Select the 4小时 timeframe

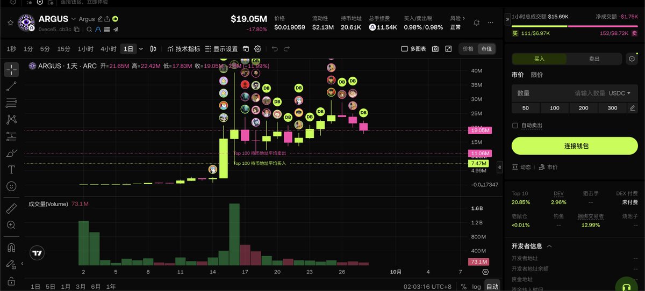tap(108, 49)
